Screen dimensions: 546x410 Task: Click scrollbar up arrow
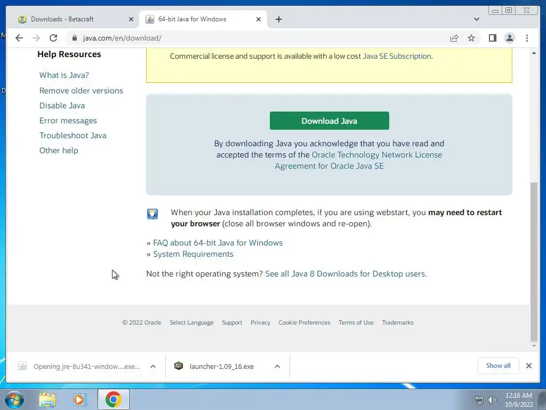click(x=534, y=53)
